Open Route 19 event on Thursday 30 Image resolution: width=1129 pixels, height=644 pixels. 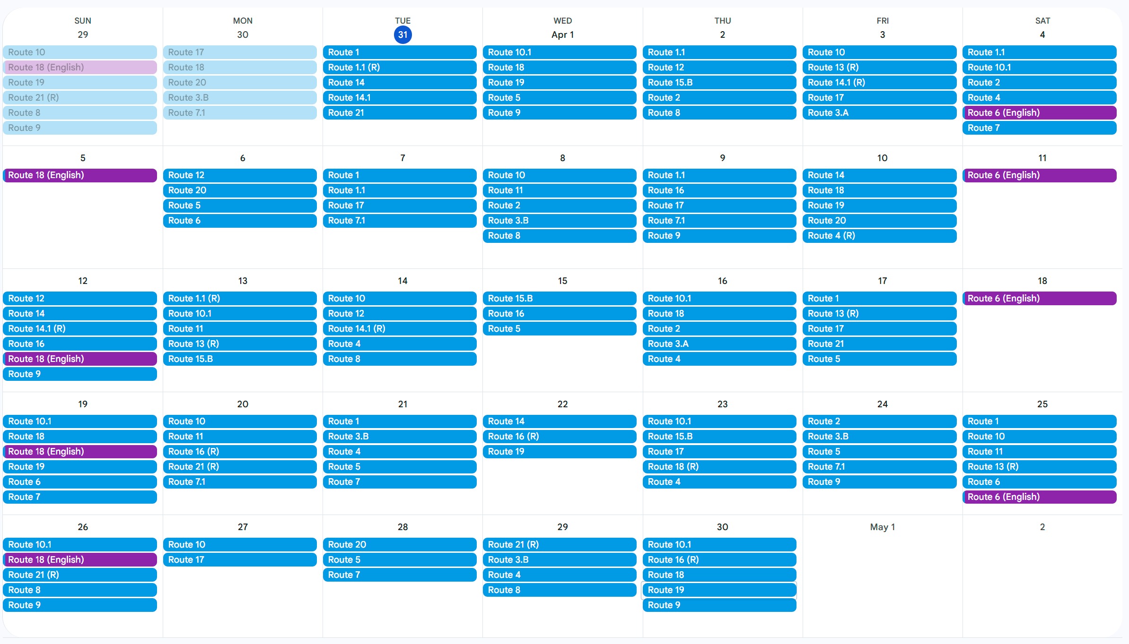[719, 590]
